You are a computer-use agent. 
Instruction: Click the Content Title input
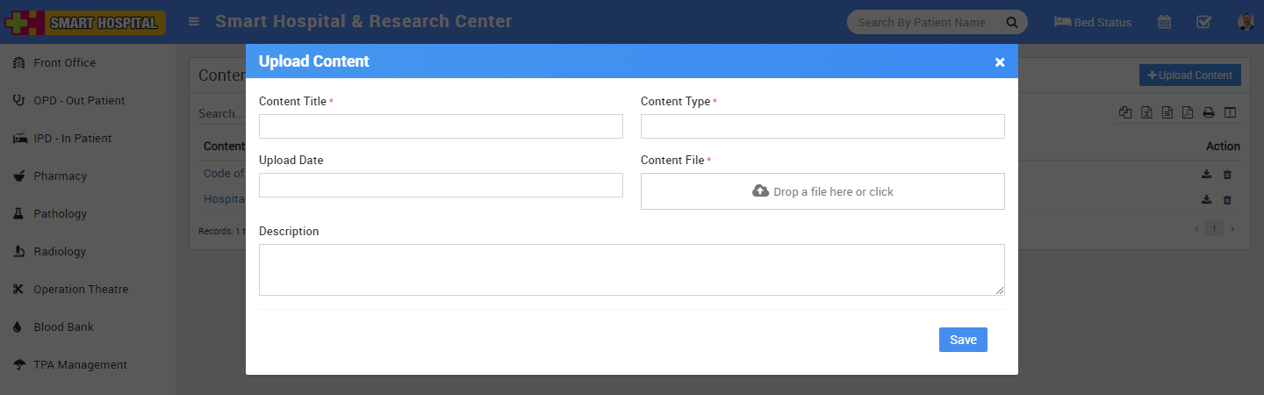pos(441,126)
